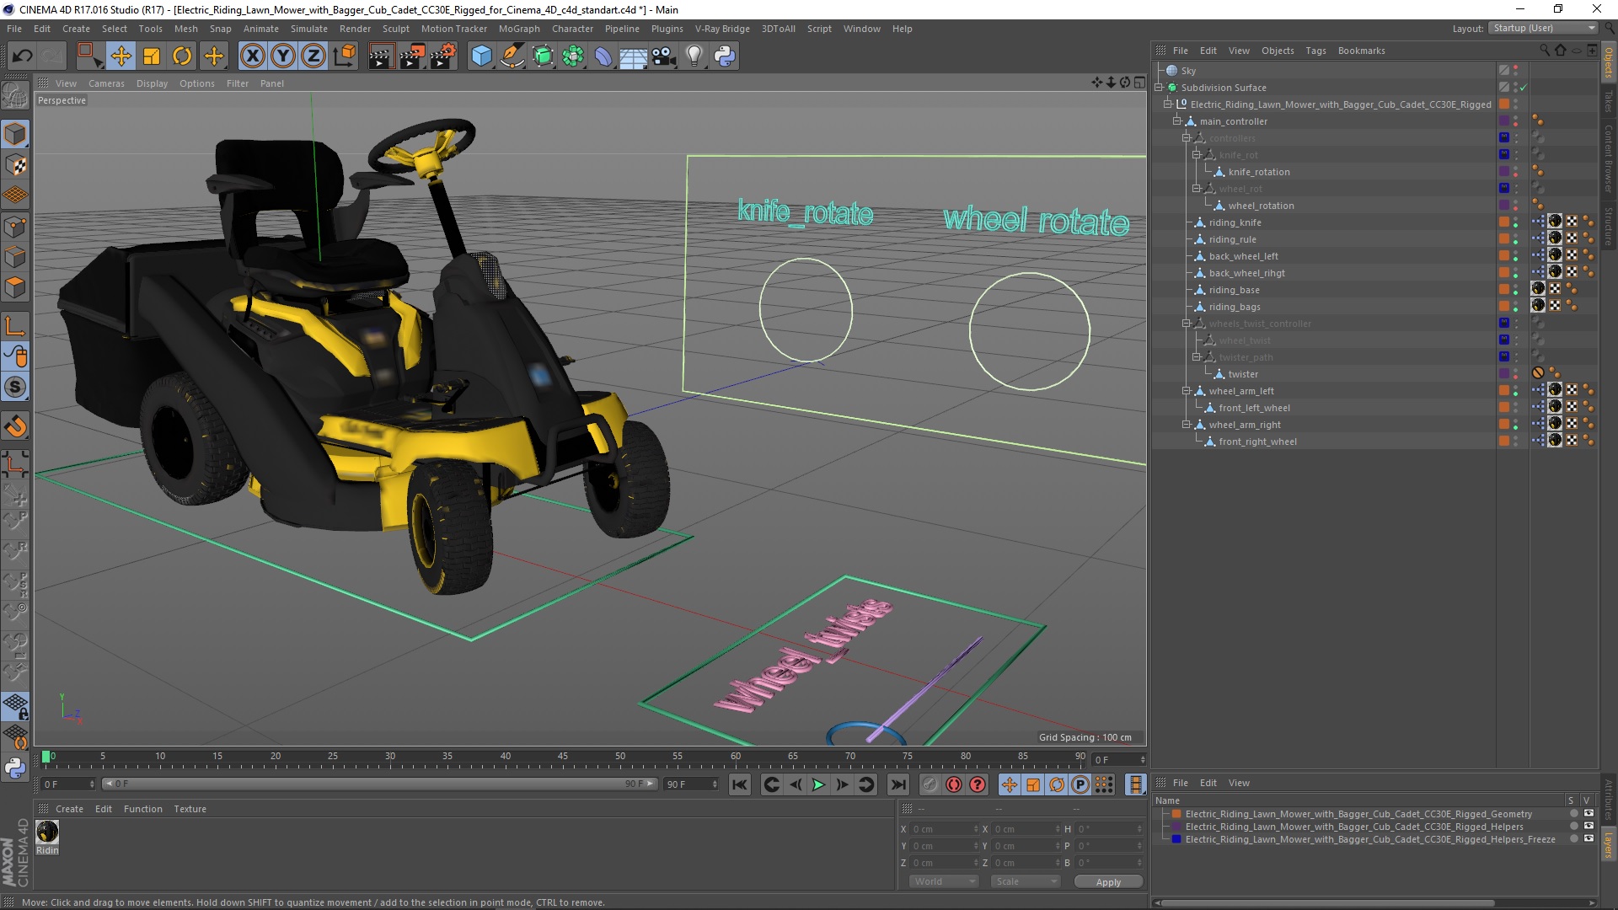Click the Render View clapperboard icon

(x=381, y=56)
